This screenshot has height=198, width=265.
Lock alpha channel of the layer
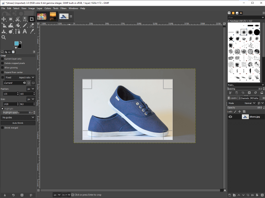(x=244, y=112)
